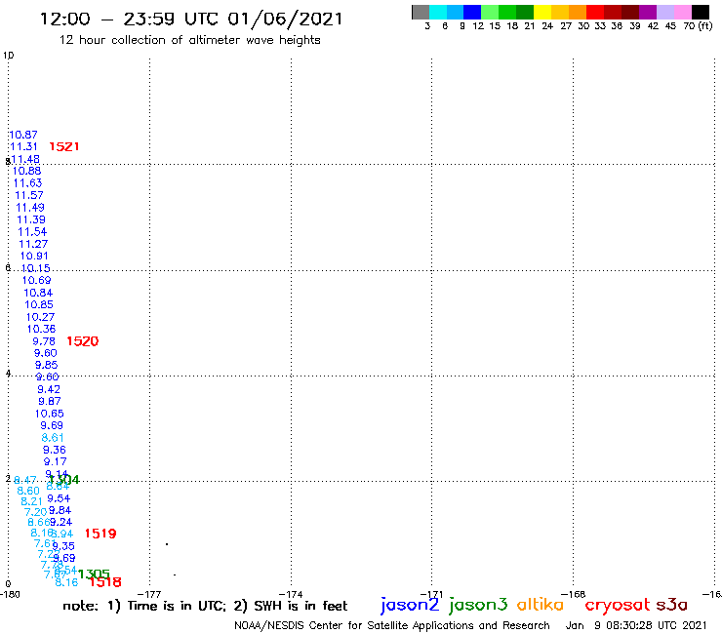Click the note about UTC and SWH
Viewport: 722px width, 634px height.
tap(205, 606)
